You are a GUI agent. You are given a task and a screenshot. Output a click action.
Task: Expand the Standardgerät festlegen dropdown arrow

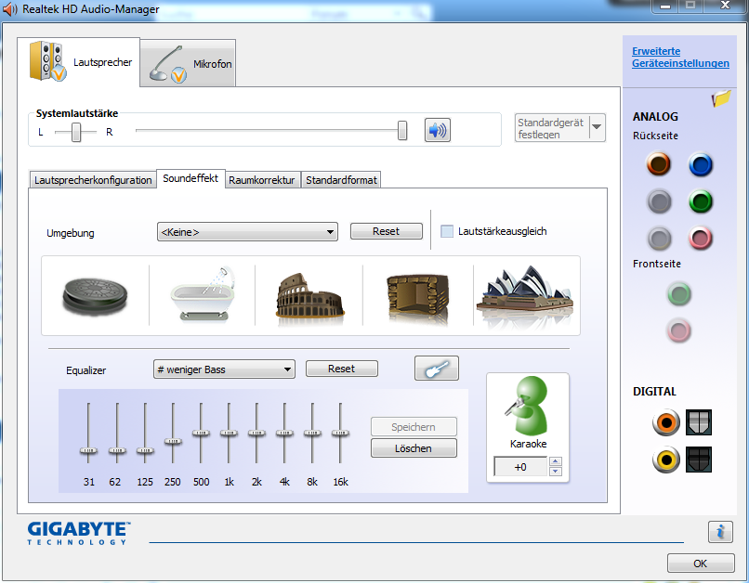point(597,127)
